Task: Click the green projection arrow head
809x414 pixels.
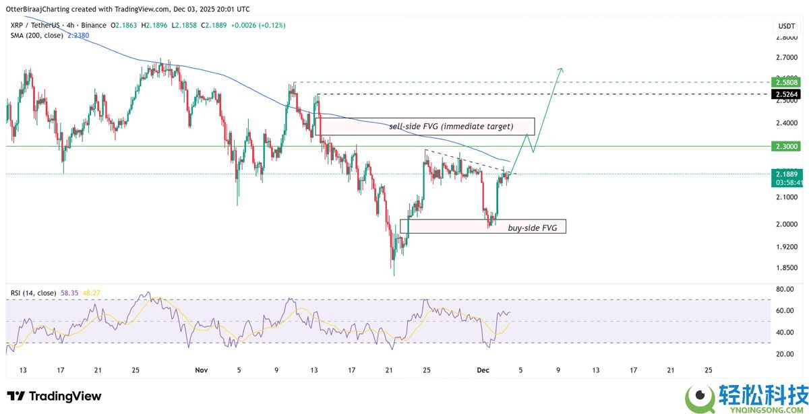Action: (x=559, y=70)
